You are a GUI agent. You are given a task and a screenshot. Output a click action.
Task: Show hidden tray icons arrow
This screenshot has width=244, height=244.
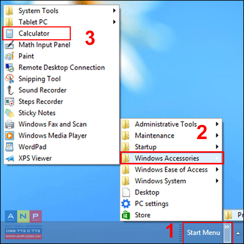pyautogui.click(x=238, y=233)
